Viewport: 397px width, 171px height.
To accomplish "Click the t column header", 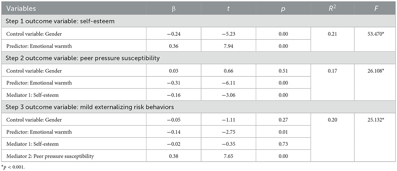I will click(x=228, y=8).
